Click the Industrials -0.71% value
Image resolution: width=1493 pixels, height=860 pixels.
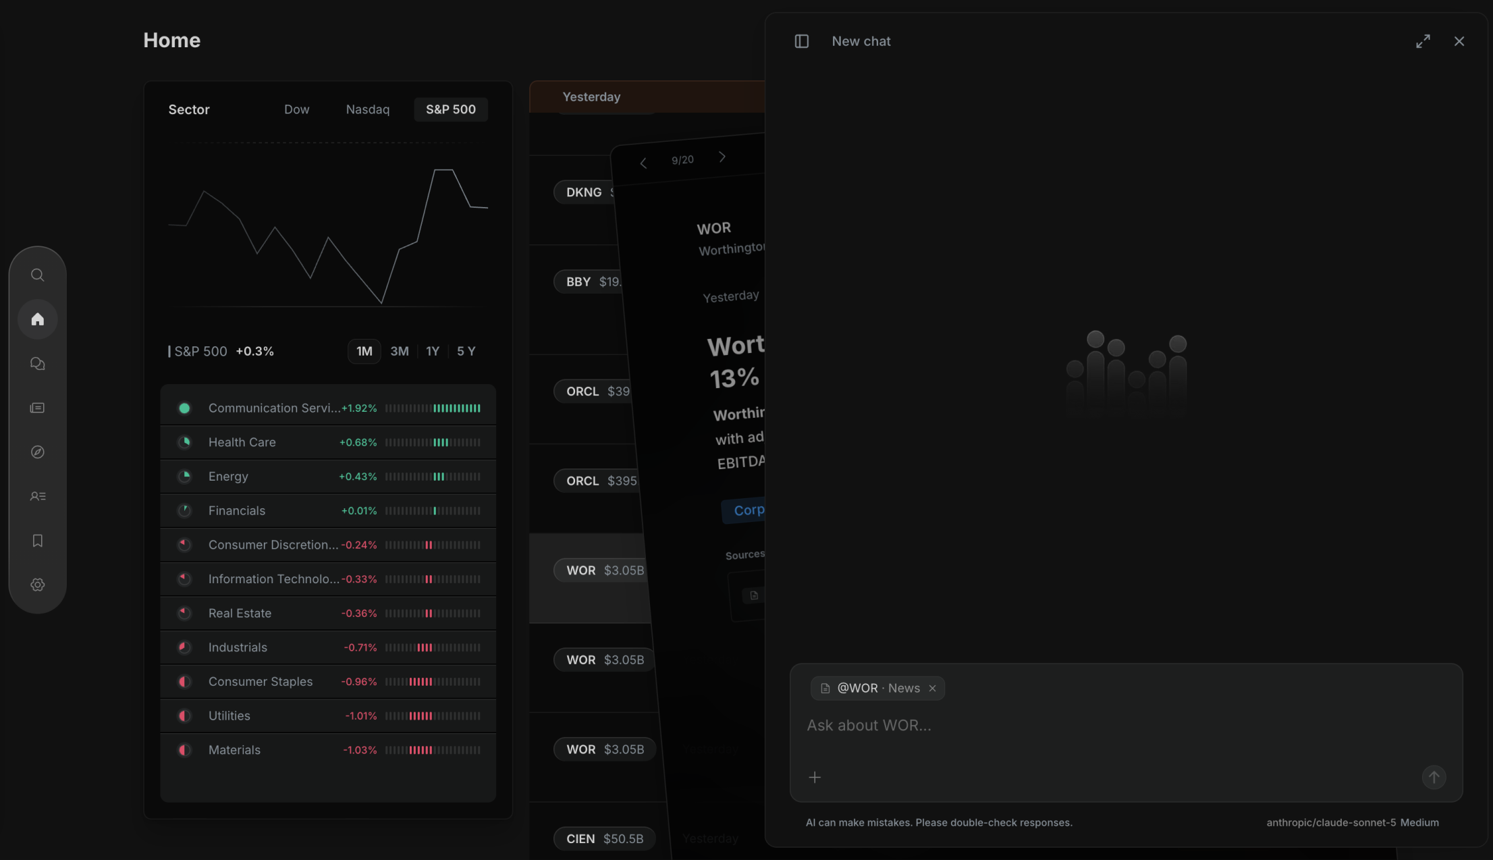click(x=360, y=647)
